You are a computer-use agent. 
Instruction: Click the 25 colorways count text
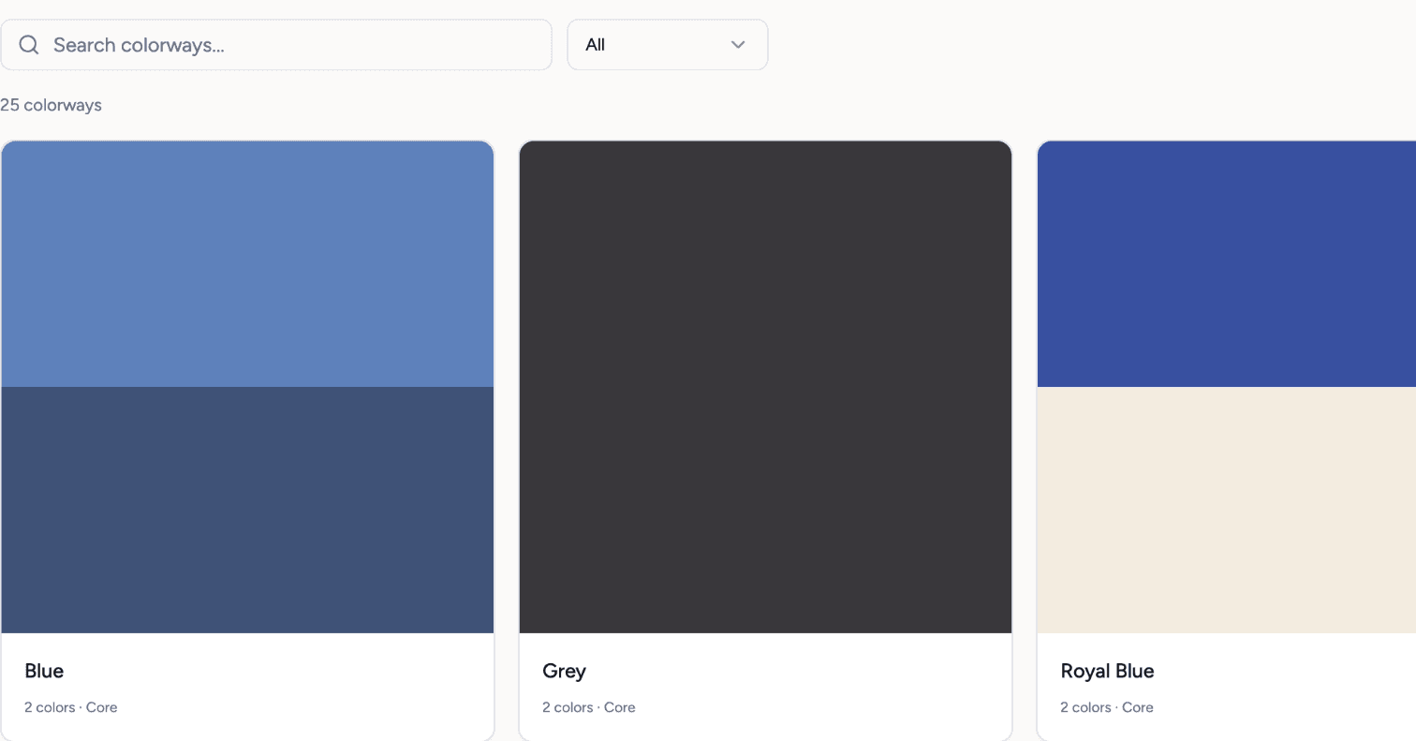coord(51,105)
